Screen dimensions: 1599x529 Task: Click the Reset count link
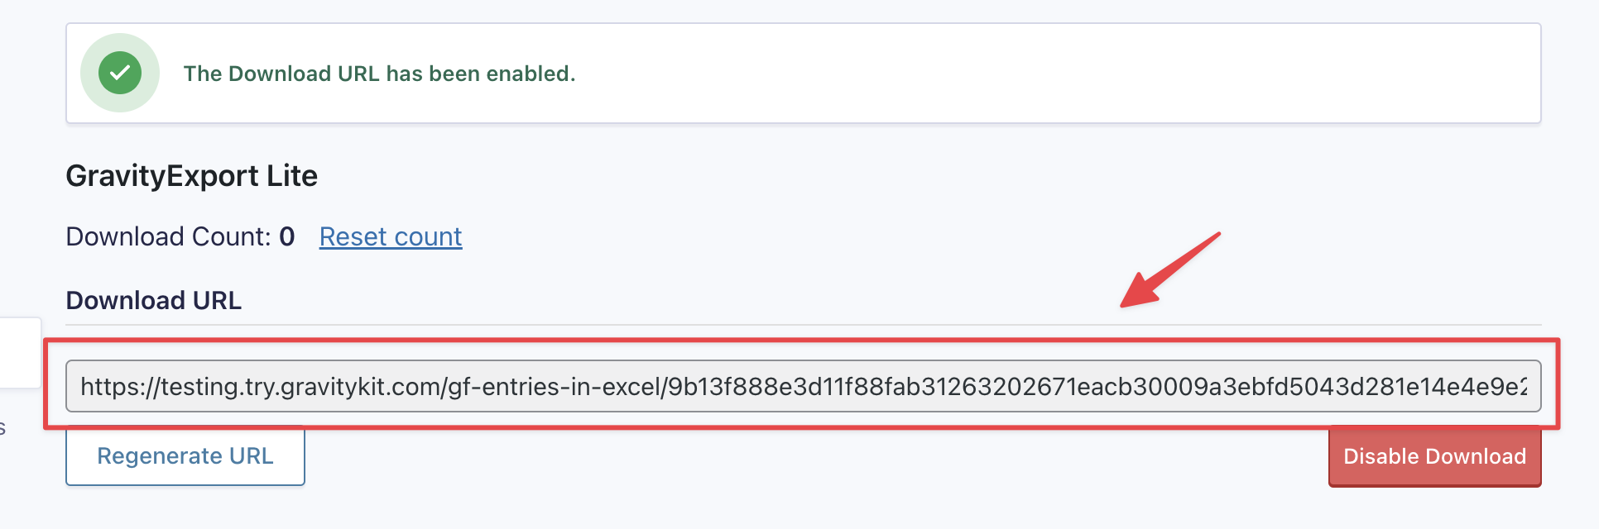click(x=391, y=237)
